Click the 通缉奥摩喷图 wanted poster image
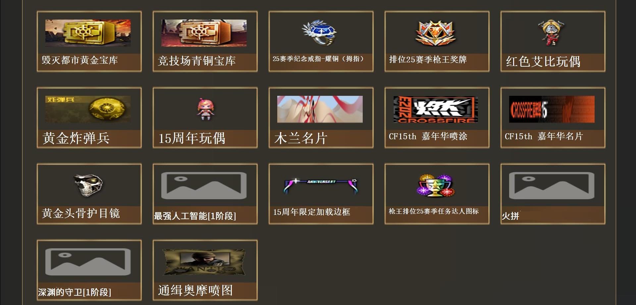Image resolution: width=636 pixels, height=305 pixels. click(x=204, y=262)
